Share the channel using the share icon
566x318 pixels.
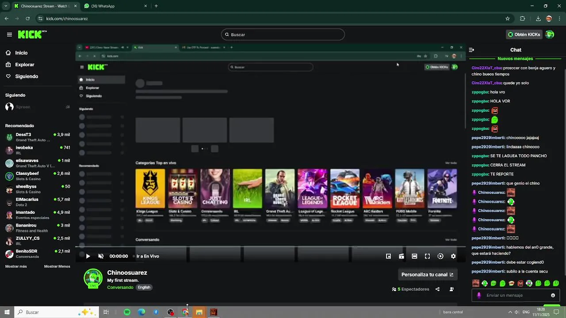click(x=437, y=289)
